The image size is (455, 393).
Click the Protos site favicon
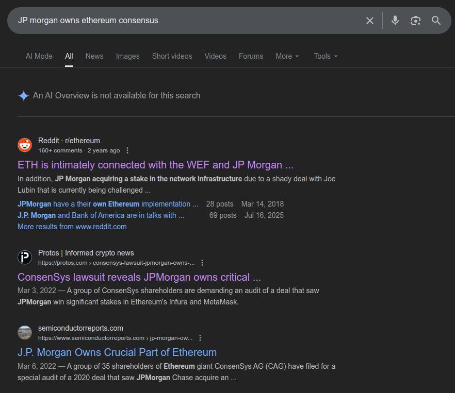25,258
